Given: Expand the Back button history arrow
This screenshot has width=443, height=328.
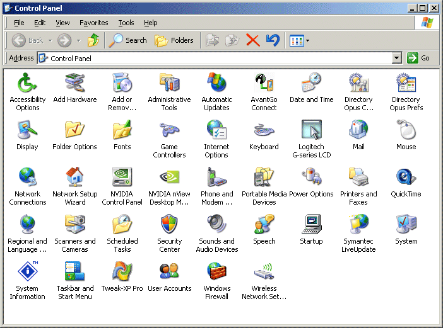Looking at the screenshot, I should (x=50, y=41).
